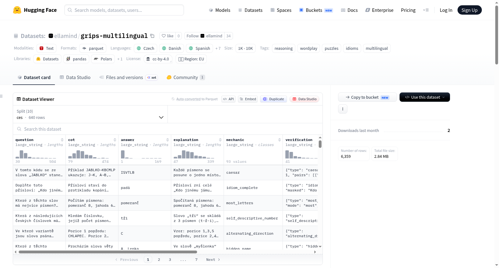
Task: Toggle the left sidebar menu icon
Action: tap(1, 96)
